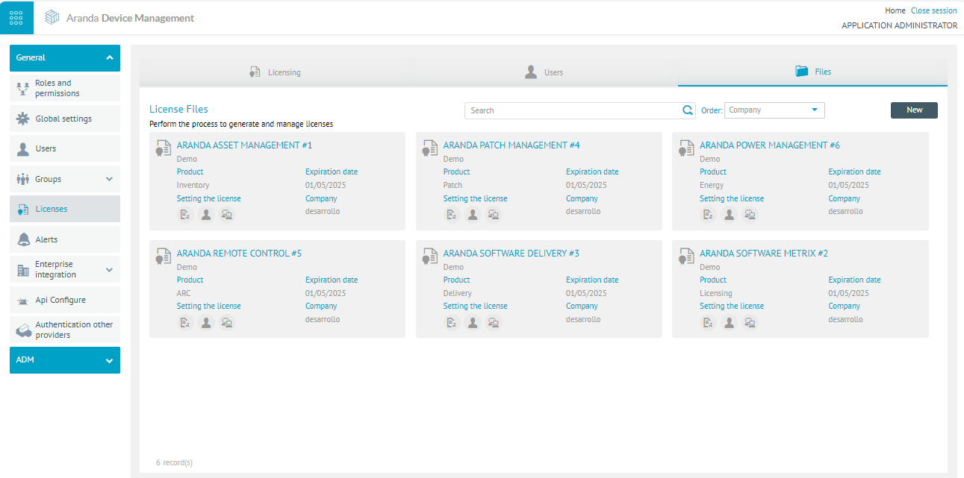964x478 pixels.
Task: Click license file setting icon on Power Management card
Action: [x=708, y=215]
